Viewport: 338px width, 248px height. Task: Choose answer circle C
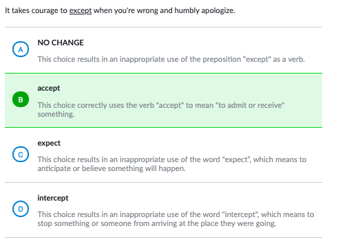pyautogui.click(x=21, y=155)
